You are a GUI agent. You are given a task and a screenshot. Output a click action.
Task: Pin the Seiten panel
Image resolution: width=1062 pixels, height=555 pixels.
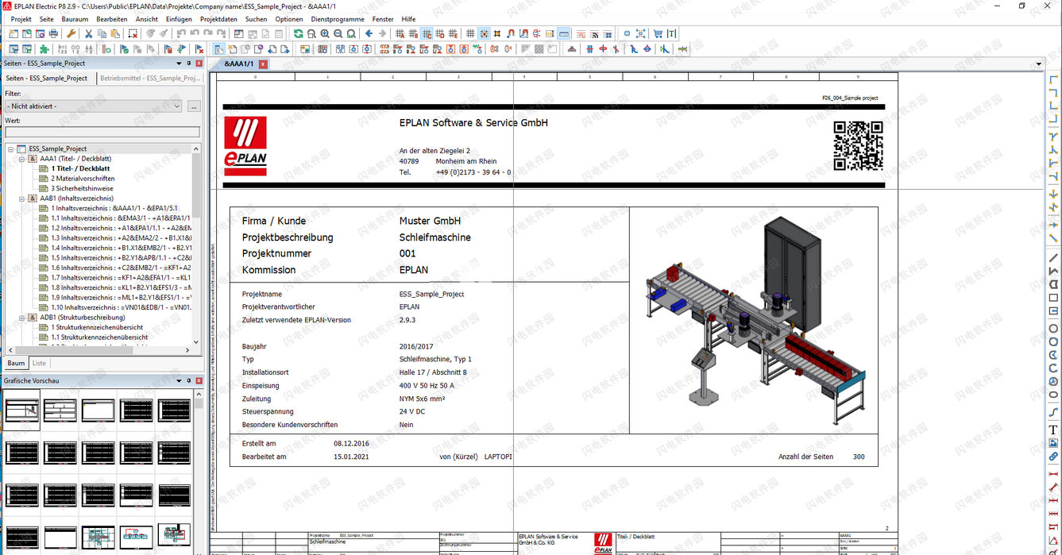(188, 64)
